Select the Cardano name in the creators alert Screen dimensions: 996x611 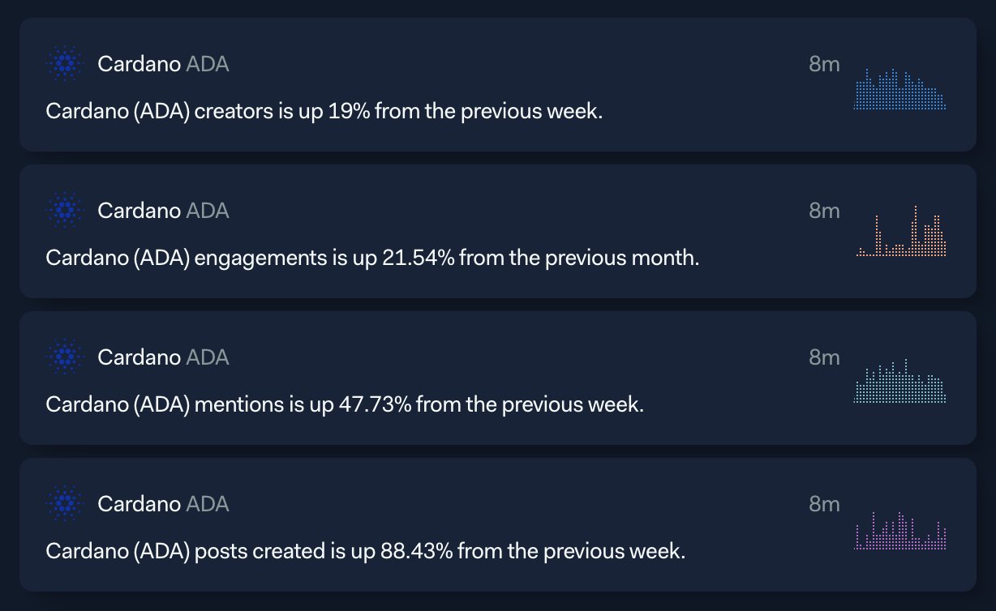point(139,64)
